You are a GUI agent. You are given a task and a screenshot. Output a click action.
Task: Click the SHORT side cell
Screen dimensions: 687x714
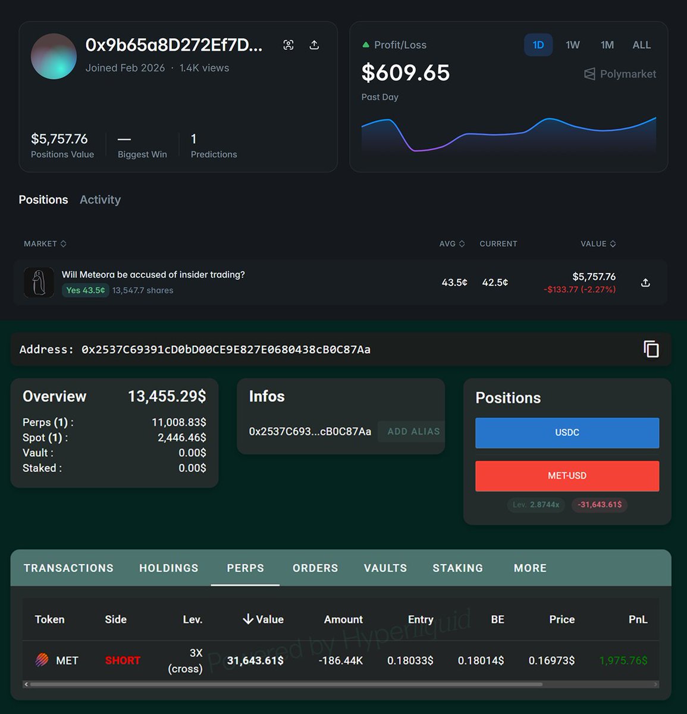(123, 660)
